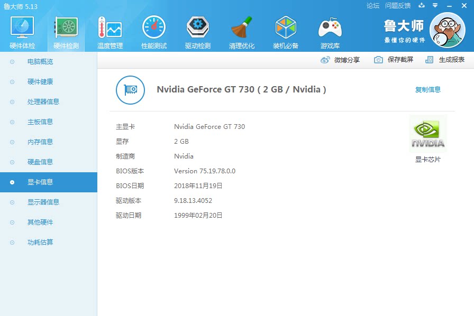Click the 显存 value 2 GB
The width and height of the screenshot is (474, 316).
click(181, 142)
